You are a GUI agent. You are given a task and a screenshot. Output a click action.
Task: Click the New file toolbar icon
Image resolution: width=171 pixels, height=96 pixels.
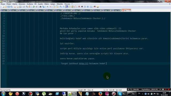(x=3, y=7)
